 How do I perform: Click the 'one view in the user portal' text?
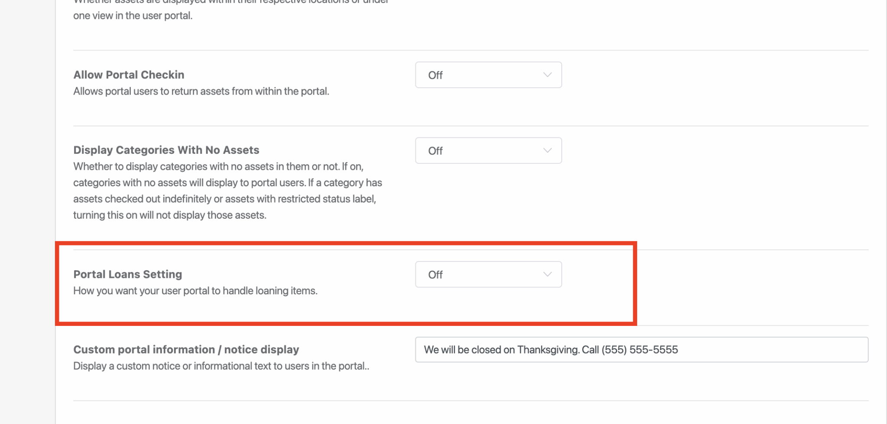coord(133,16)
